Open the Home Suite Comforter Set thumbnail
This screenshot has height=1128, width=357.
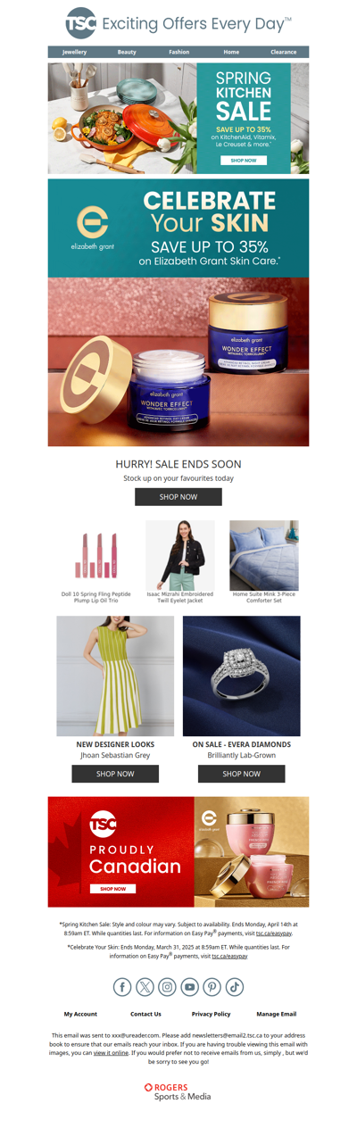(x=264, y=555)
